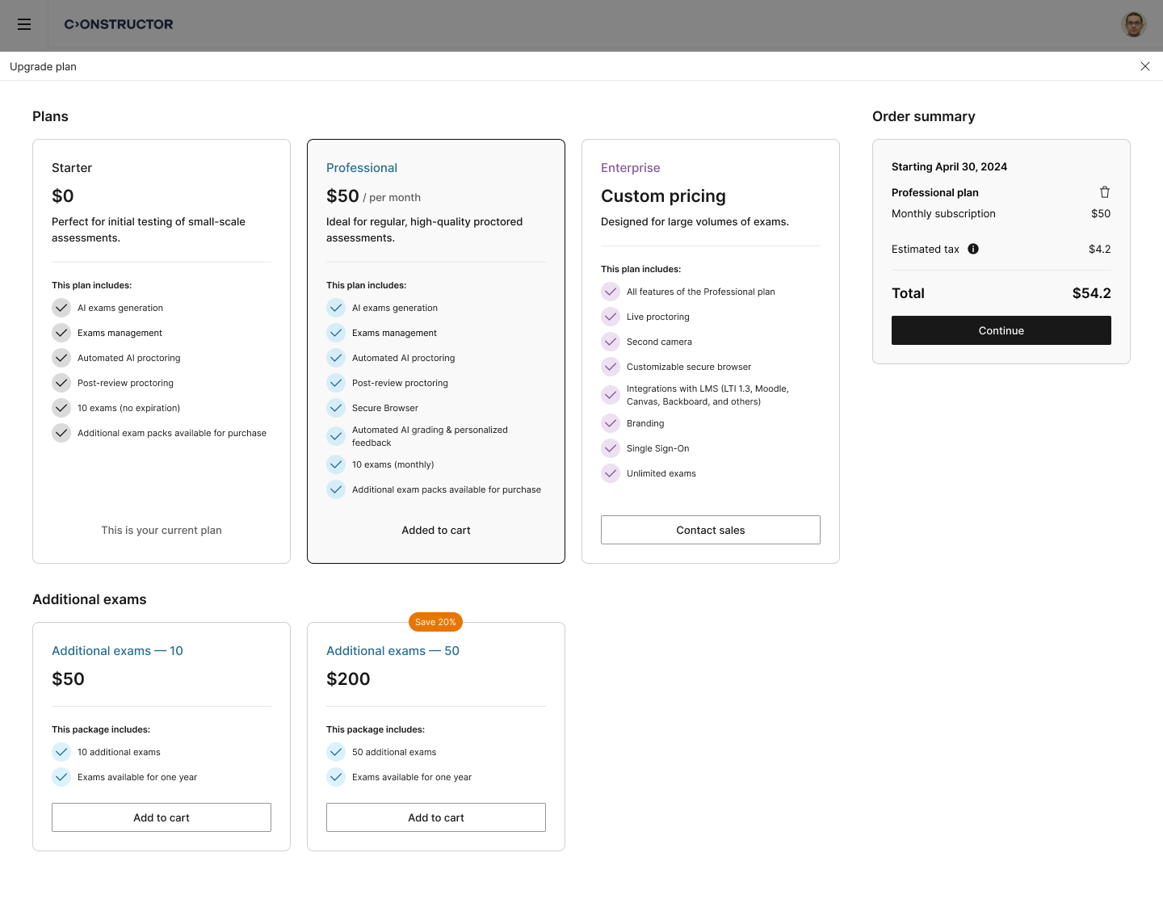Click the Save 20% badge
This screenshot has width=1163, height=903.
tap(435, 622)
